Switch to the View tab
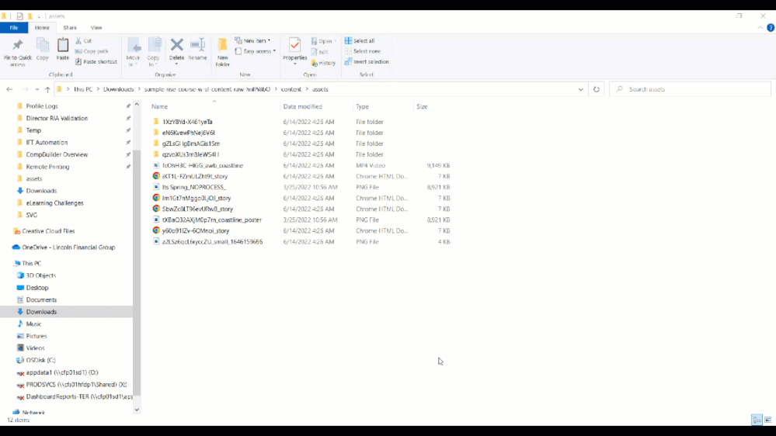Viewport: 776px width, 436px height. (96, 28)
